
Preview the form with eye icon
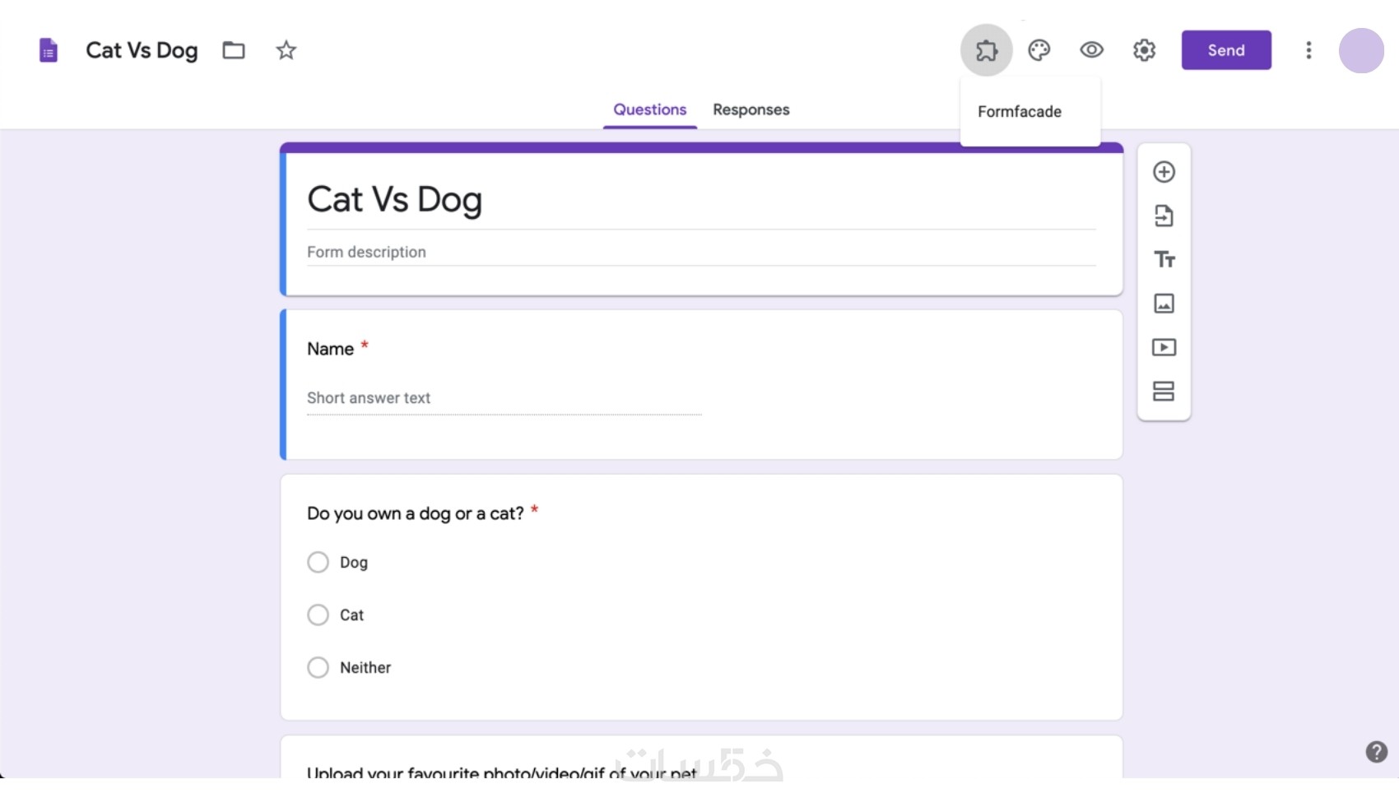(1091, 50)
